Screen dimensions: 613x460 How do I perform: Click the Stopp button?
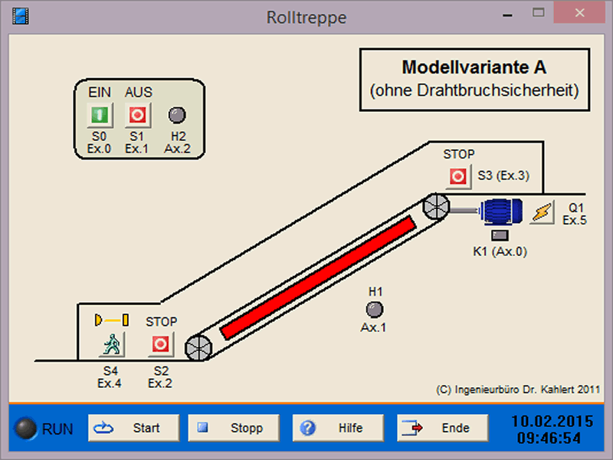[234, 428]
